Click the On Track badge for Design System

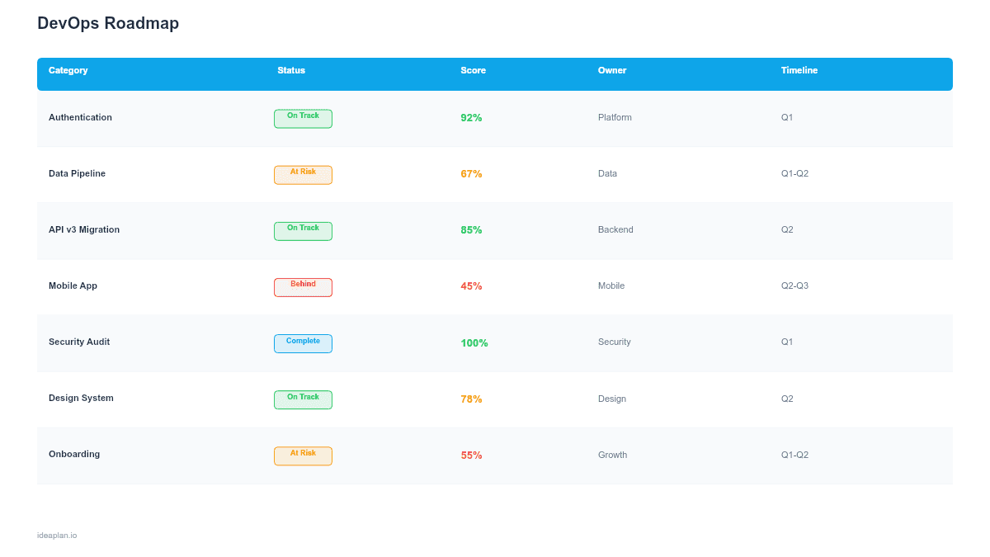pos(303,399)
